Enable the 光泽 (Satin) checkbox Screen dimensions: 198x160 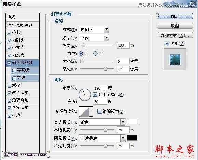pyautogui.click(x=9, y=85)
